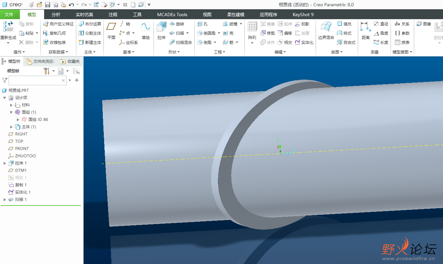Switch to the 文件夹浏览器 panel tab
Viewport: 443px width, 264px height.
(40, 61)
